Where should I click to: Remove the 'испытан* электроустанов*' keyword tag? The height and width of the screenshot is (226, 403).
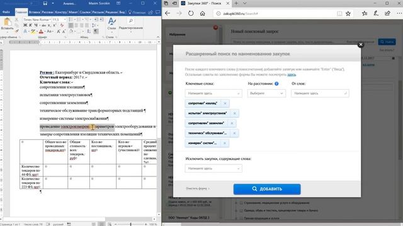click(234, 113)
